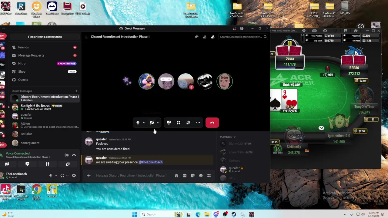Click Find or start a conversation
388x218 pixels.
pyautogui.click(x=45, y=37)
